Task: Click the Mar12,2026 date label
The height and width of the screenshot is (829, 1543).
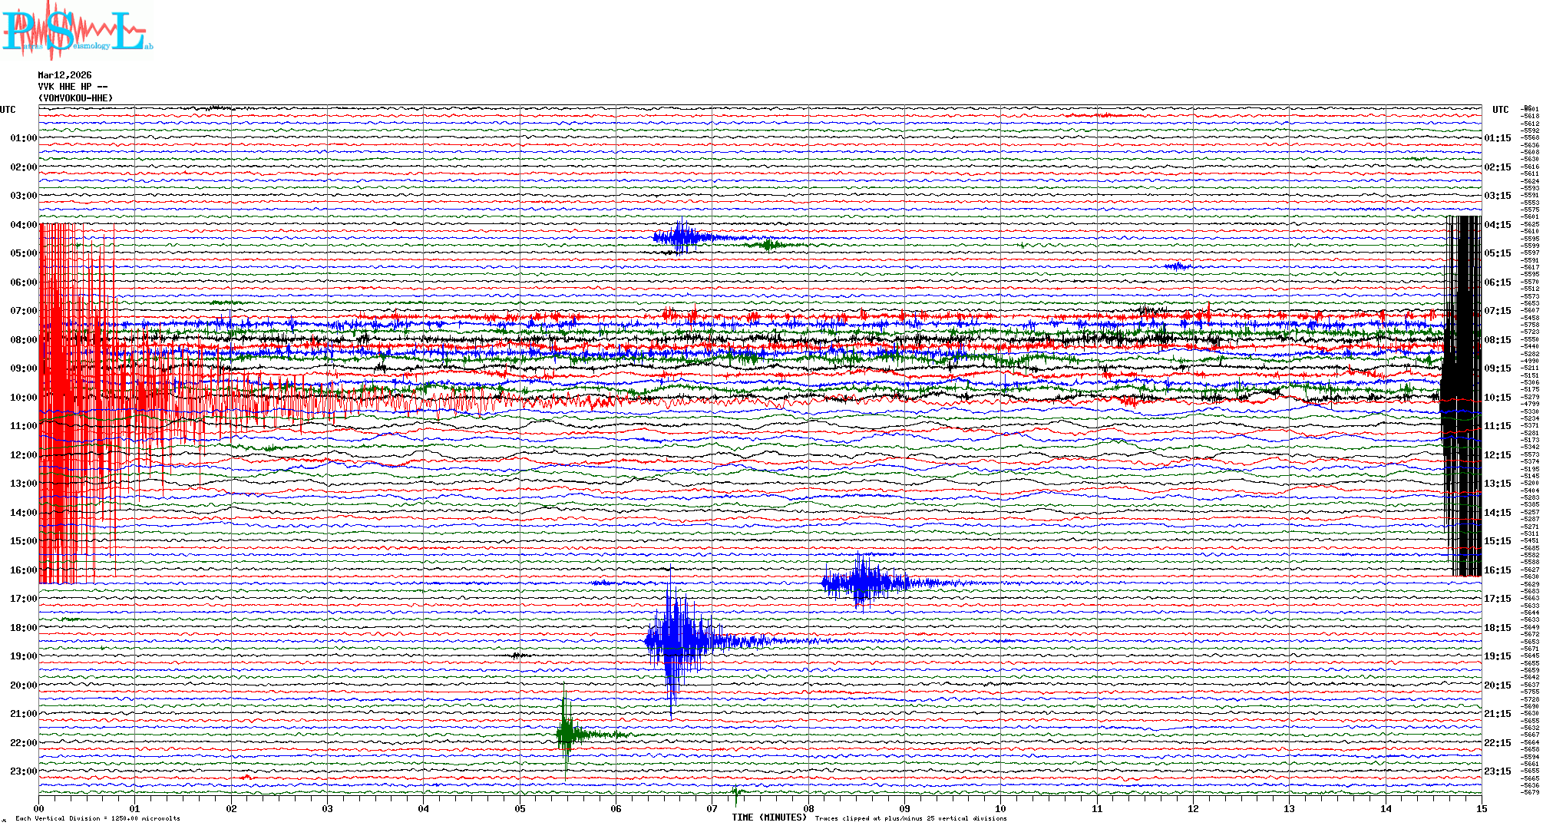Action: (64, 75)
